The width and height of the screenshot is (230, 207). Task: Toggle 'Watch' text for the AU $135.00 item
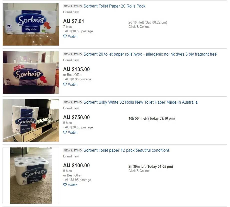click(73, 84)
